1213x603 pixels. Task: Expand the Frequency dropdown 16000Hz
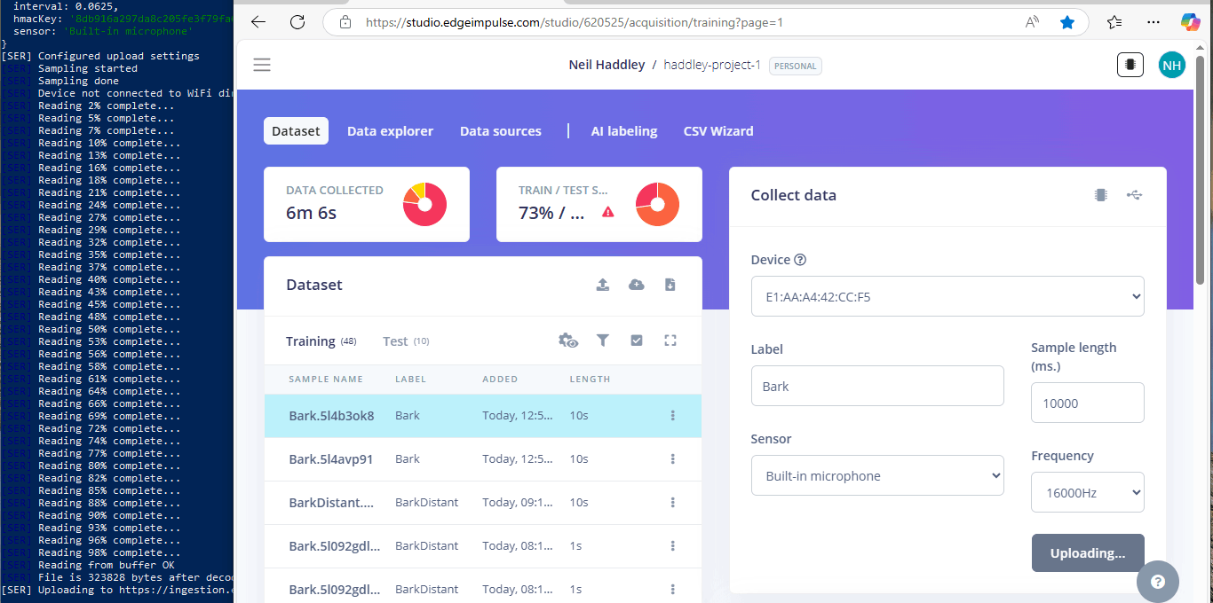click(x=1088, y=492)
